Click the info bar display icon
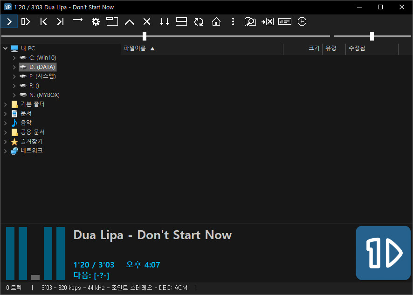413x295 pixels. point(285,21)
